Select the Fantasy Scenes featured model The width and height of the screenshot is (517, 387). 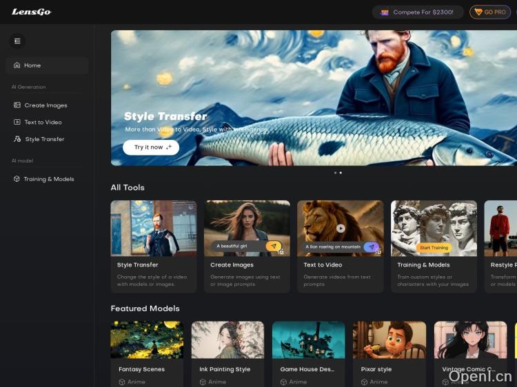147,353
